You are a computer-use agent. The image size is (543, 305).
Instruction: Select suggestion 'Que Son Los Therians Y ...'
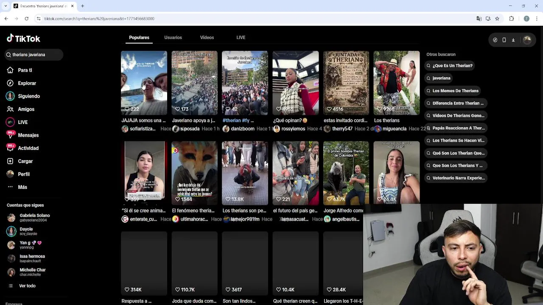455,166
